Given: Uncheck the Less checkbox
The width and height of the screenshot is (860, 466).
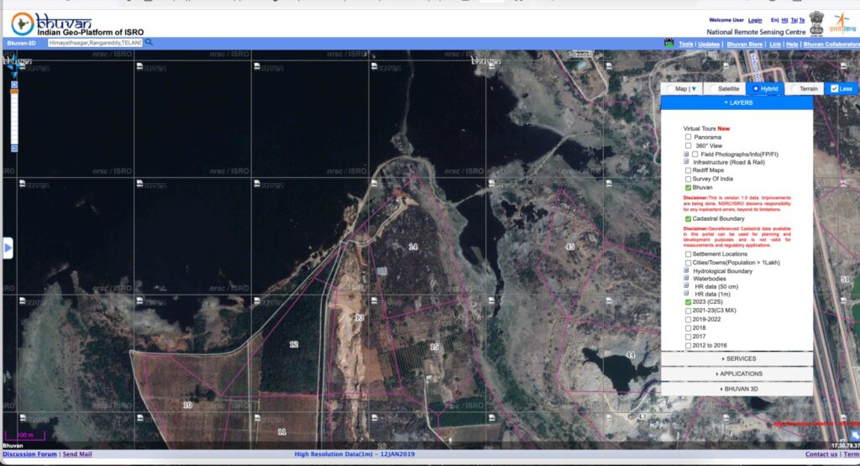Looking at the screenshot, I should click(x=834, y=88).
